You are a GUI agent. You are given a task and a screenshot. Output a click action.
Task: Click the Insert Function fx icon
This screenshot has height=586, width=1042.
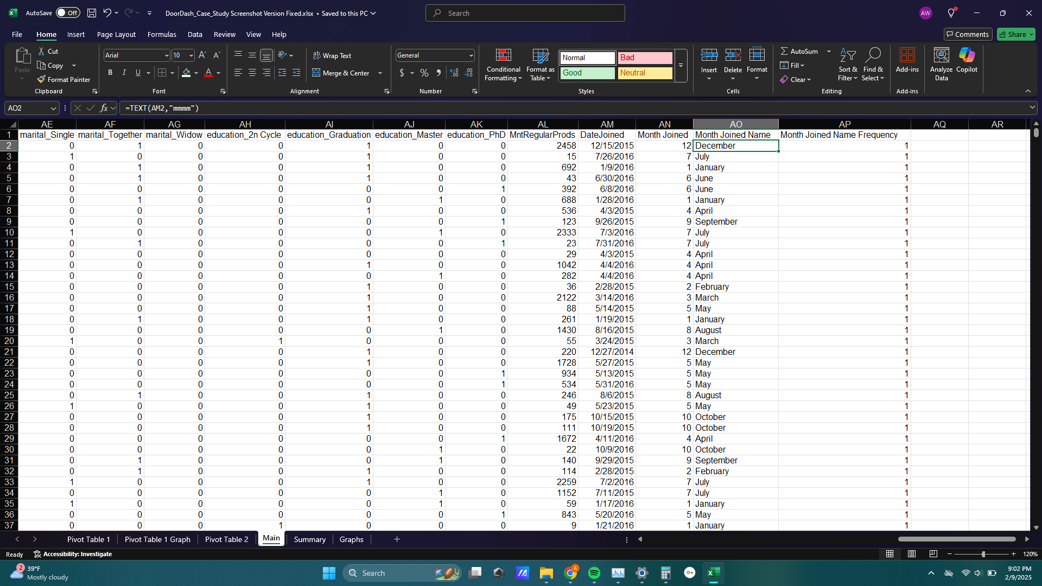(104, 108)
